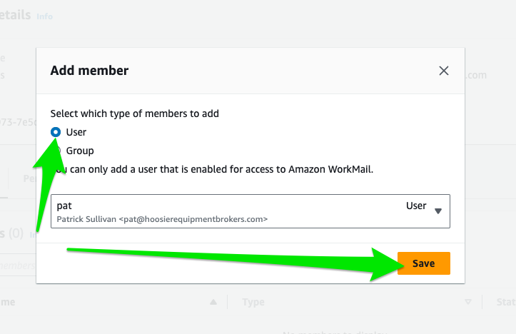
Task: Select the User radio button
Action: (56, 132)
